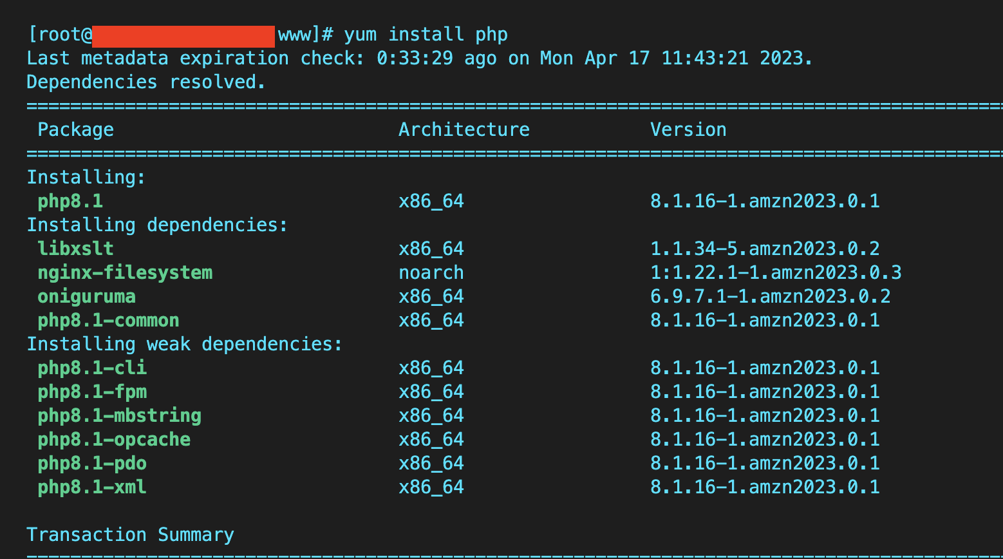Select the 'oniguruma' package name
This screenshot has height=559, width=1003.
[86, 296]
